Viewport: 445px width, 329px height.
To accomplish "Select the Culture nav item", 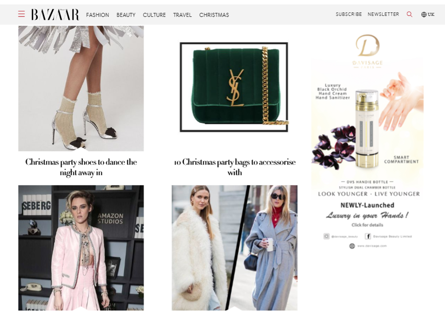I will (x=154, y=15).
